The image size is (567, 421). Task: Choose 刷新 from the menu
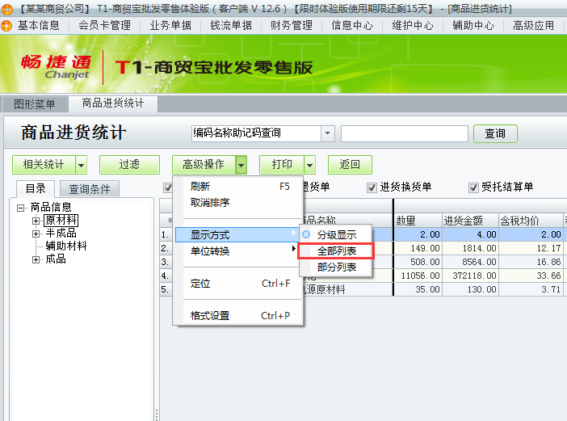239,187
